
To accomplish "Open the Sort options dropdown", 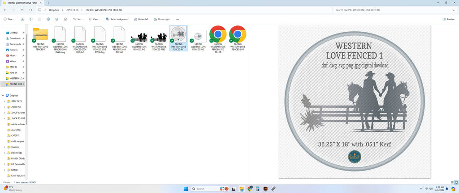I will click(78, 19).
